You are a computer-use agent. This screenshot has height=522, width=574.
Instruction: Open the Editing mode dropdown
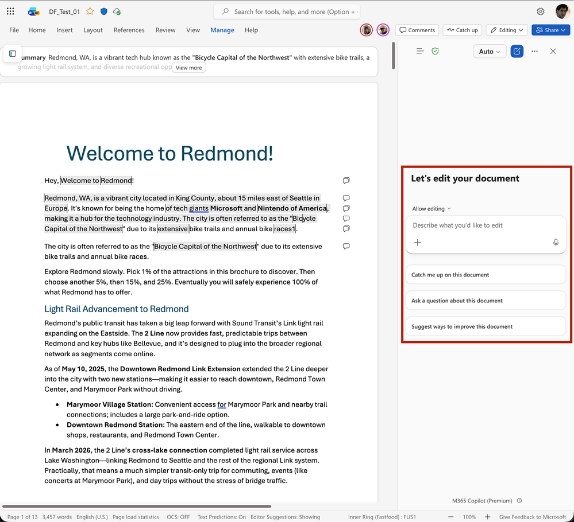click(x=507, y=30)
